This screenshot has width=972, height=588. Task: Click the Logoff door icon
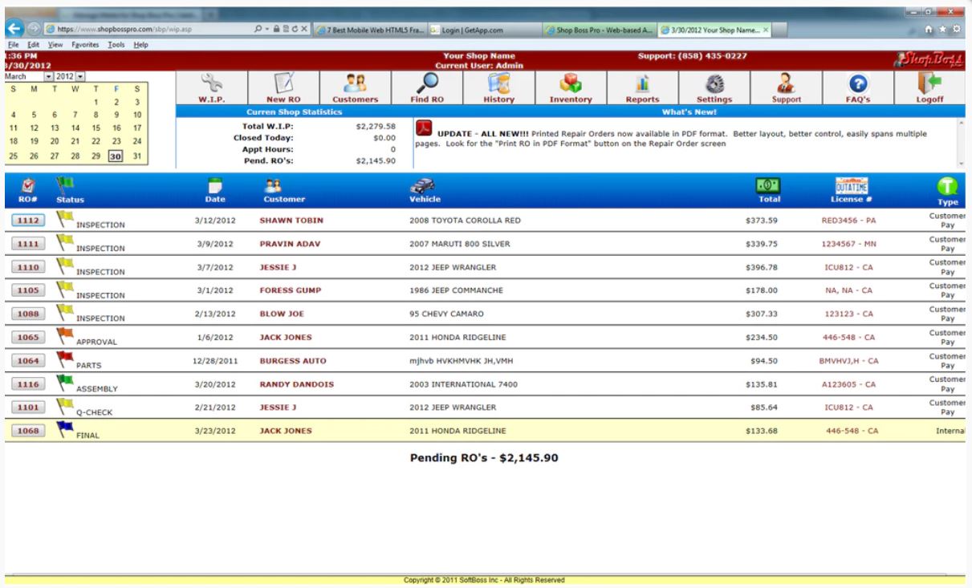coord(929,83)
